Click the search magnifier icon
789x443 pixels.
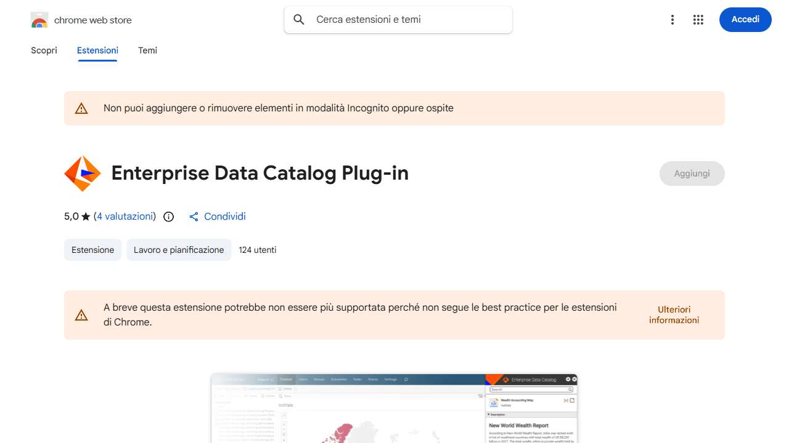(x=298, y=19)
